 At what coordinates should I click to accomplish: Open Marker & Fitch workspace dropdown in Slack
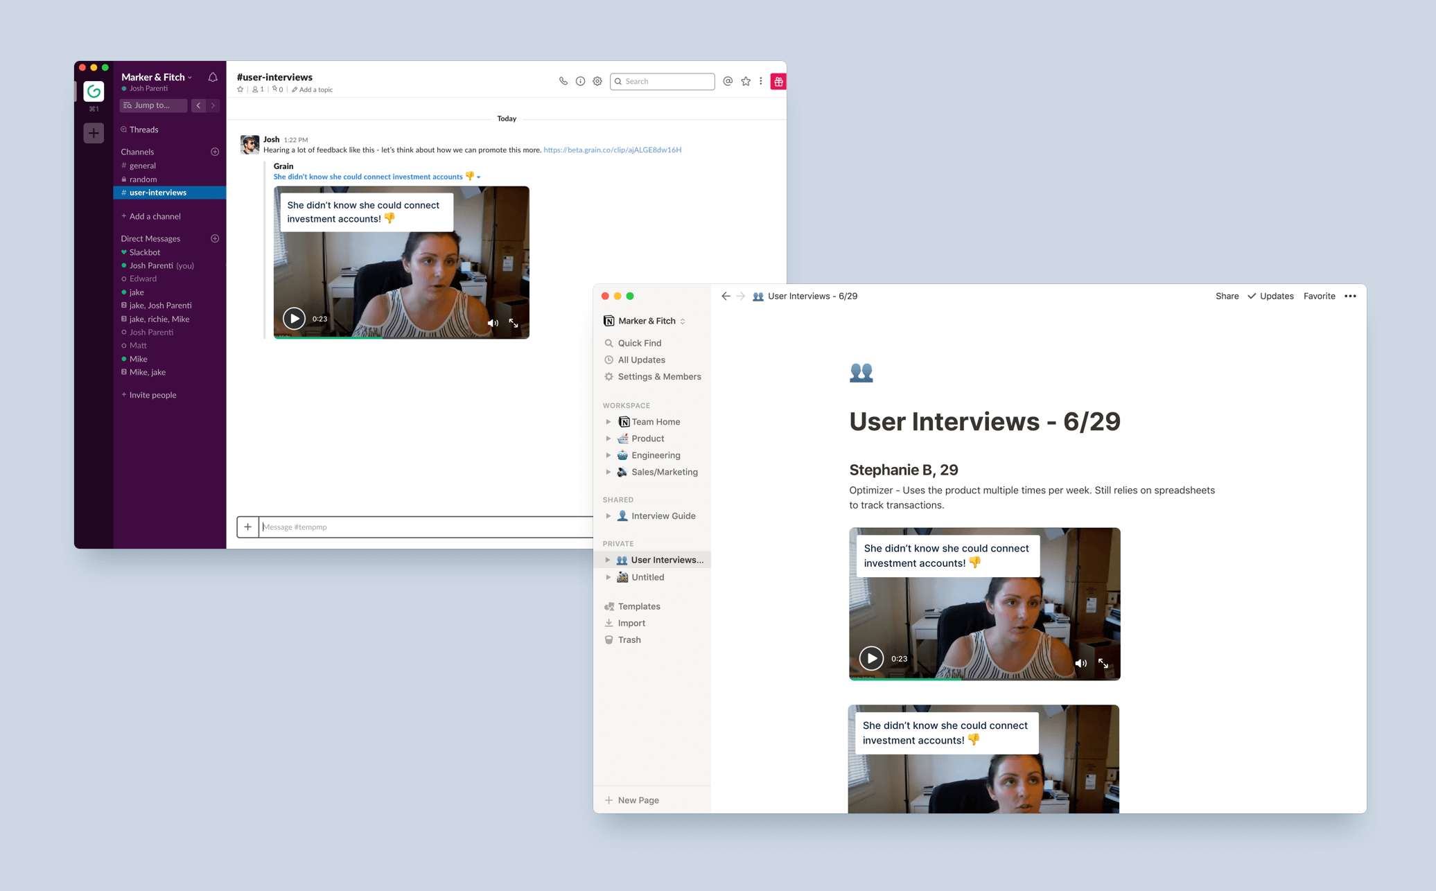(157, 77)
